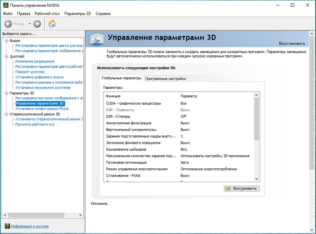Click the task tree horizontal scrollbar thumb
This screenshot has height=234, width=316.
pyautogui.click(x=36, y=215)
